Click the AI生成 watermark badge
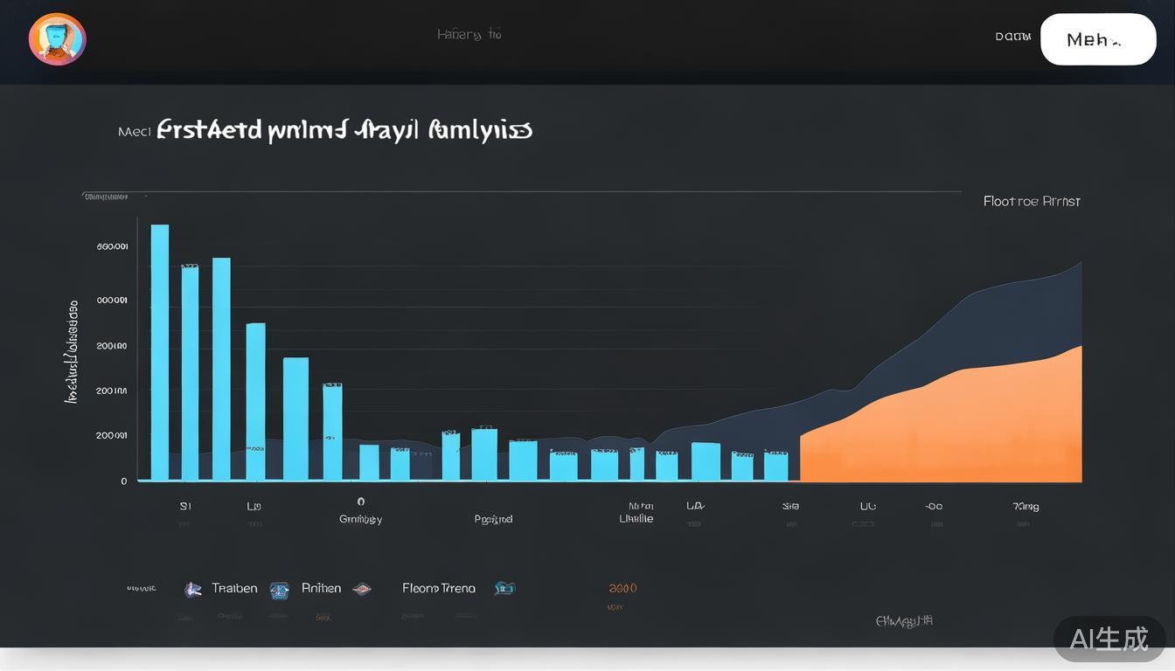Viewport: 1175px width, 671px height. pyautogui.click(x=1109, y=639)
